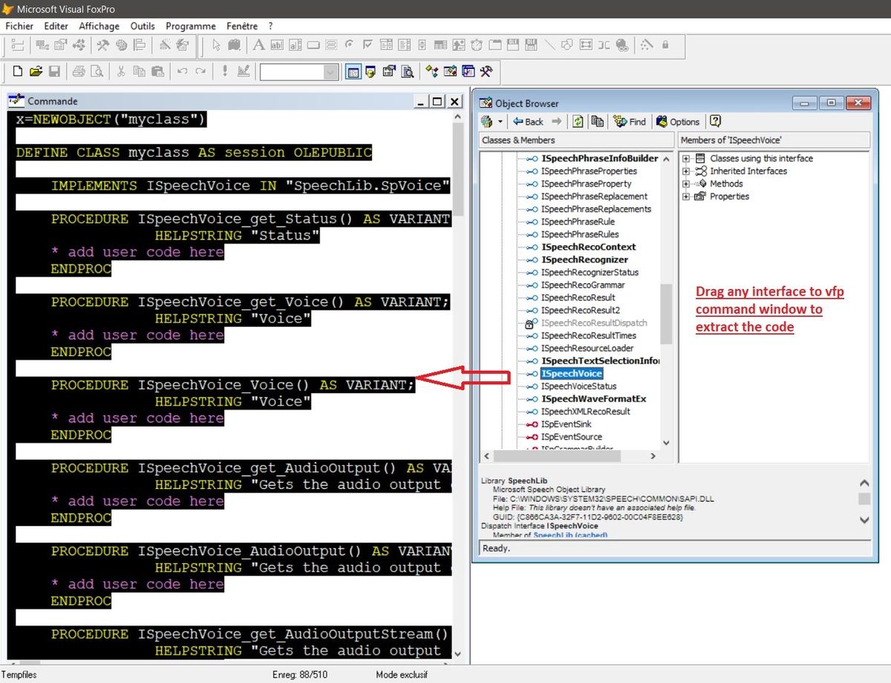891x683 pixels.
Task: Click the Copy icon in the Object Browser toolbar
Action: [598, 120]
